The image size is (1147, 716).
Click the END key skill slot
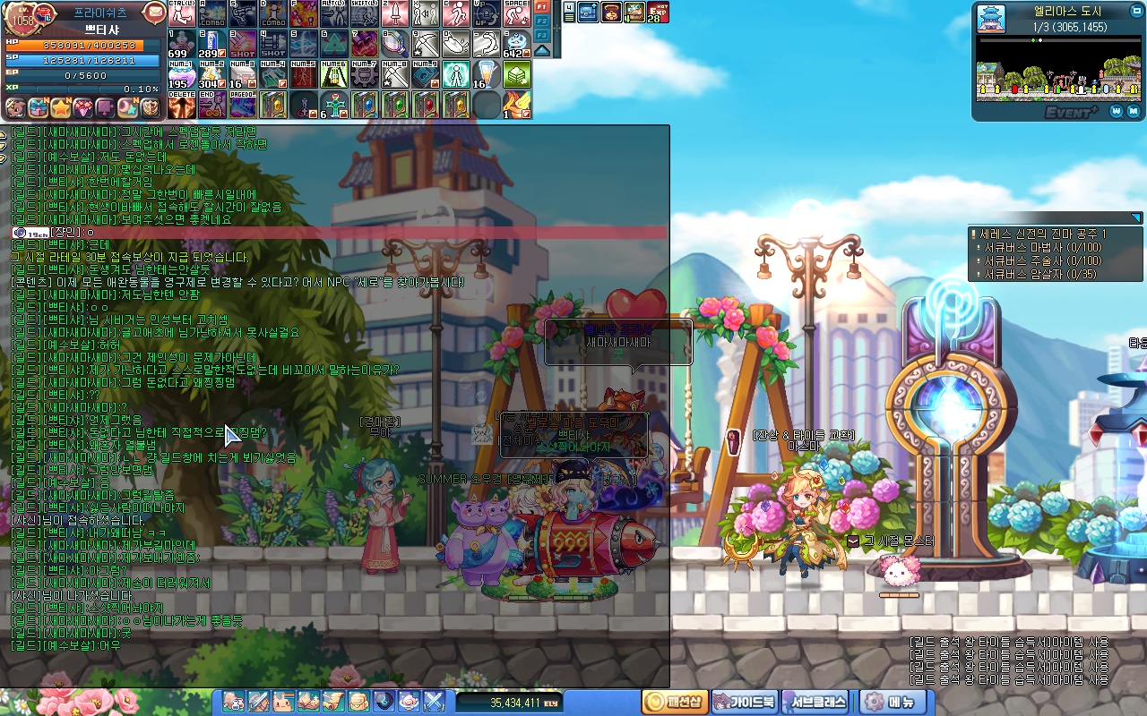pos(212,105)
